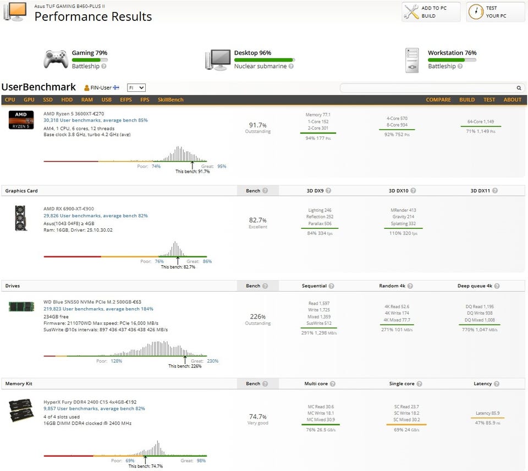Open help icon beside 3D DX9
Image resolution: width=528 pixels, height=471 pixels.
click(328, 191)
